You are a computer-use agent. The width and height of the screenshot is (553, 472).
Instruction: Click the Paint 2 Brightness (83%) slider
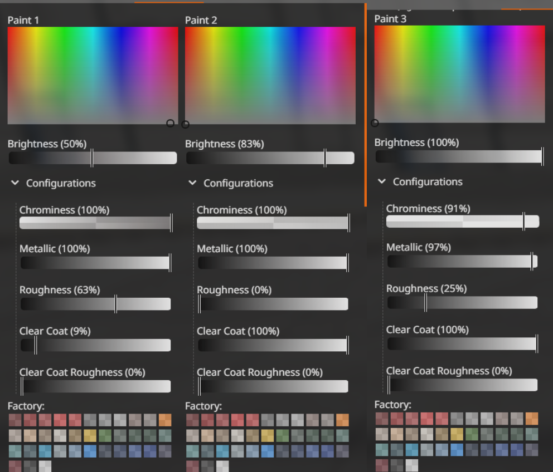[270, 158]
